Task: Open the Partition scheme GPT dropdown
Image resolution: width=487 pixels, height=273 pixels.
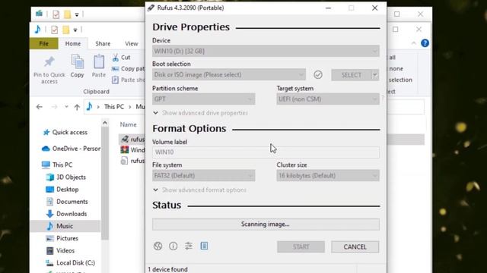Action: pos(203,99)
